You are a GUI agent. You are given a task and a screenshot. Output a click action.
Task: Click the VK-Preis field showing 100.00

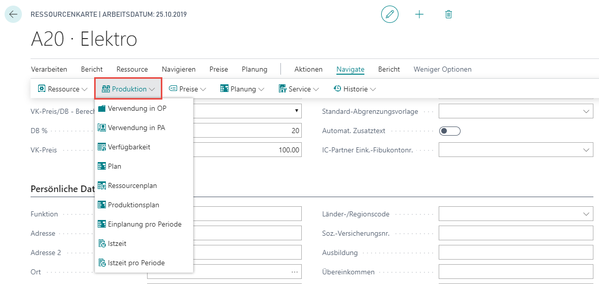pyautogui.click(x=247, y=150)
